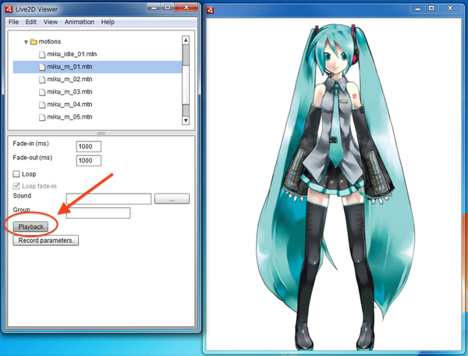
Task: Toggle the Loop fade-in checkbox
Action: tap(16, 186)
